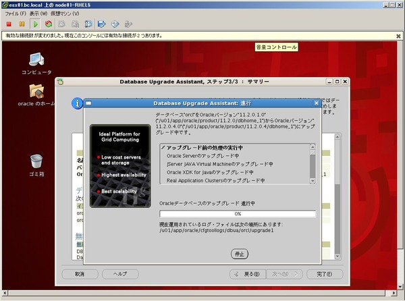Click the 音量コントロール tooltip label
The height and width of the screenshot is (301, 405).
click(276, 47)
